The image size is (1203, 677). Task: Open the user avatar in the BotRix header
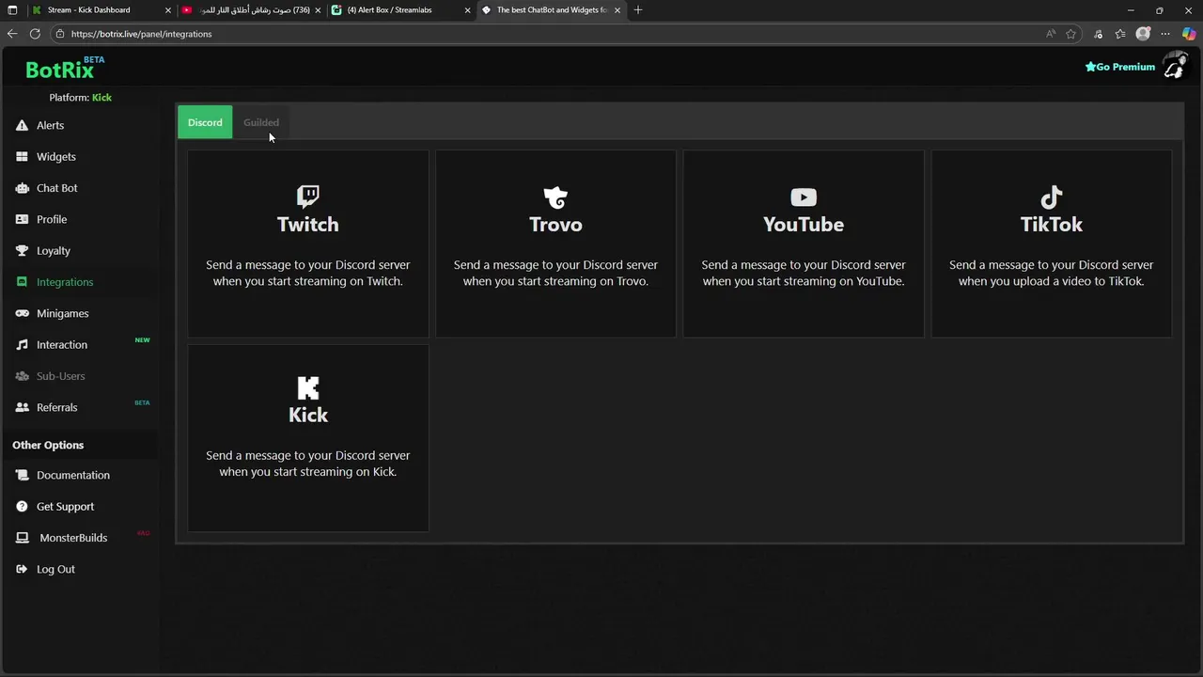click(1175, 66)
